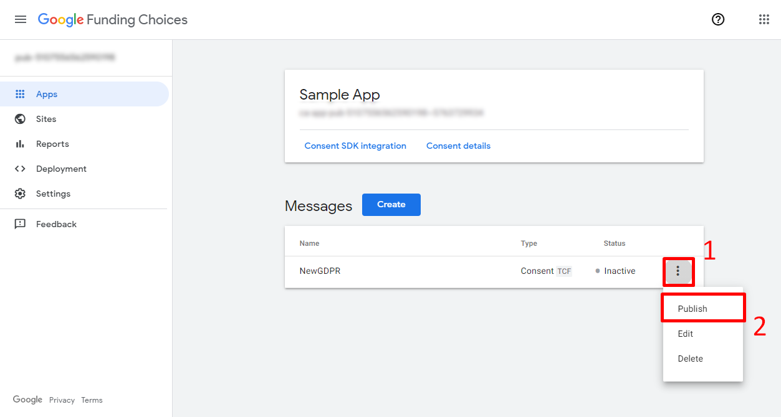Open the NewGDPR message options menu

click(678, 271)
